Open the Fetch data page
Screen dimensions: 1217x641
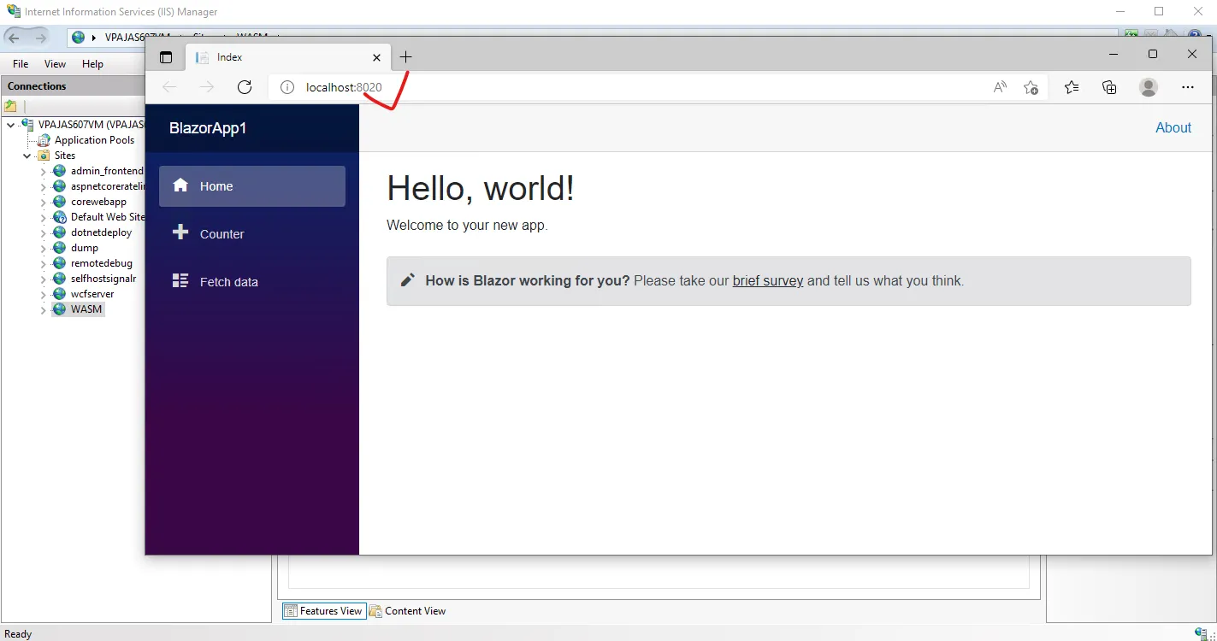[252, 282]
